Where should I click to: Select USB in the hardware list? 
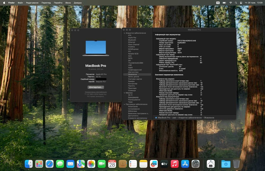130,65
